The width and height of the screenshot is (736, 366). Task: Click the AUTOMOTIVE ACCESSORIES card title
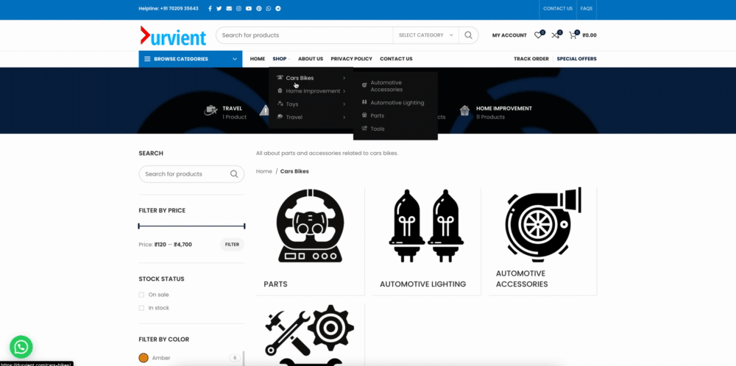pyautogui.click(x=522, y=279)
